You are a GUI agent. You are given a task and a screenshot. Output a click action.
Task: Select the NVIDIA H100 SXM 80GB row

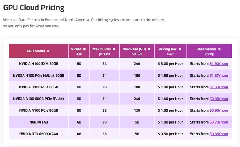pyautogui.click(x=39, y=63)
